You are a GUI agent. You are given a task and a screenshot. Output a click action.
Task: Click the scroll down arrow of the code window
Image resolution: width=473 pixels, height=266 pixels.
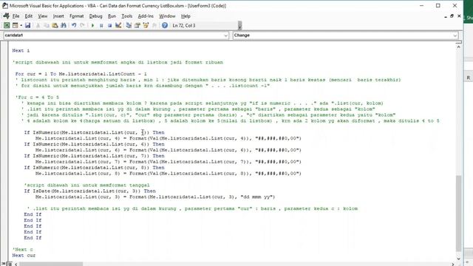(x=458, y=259)
